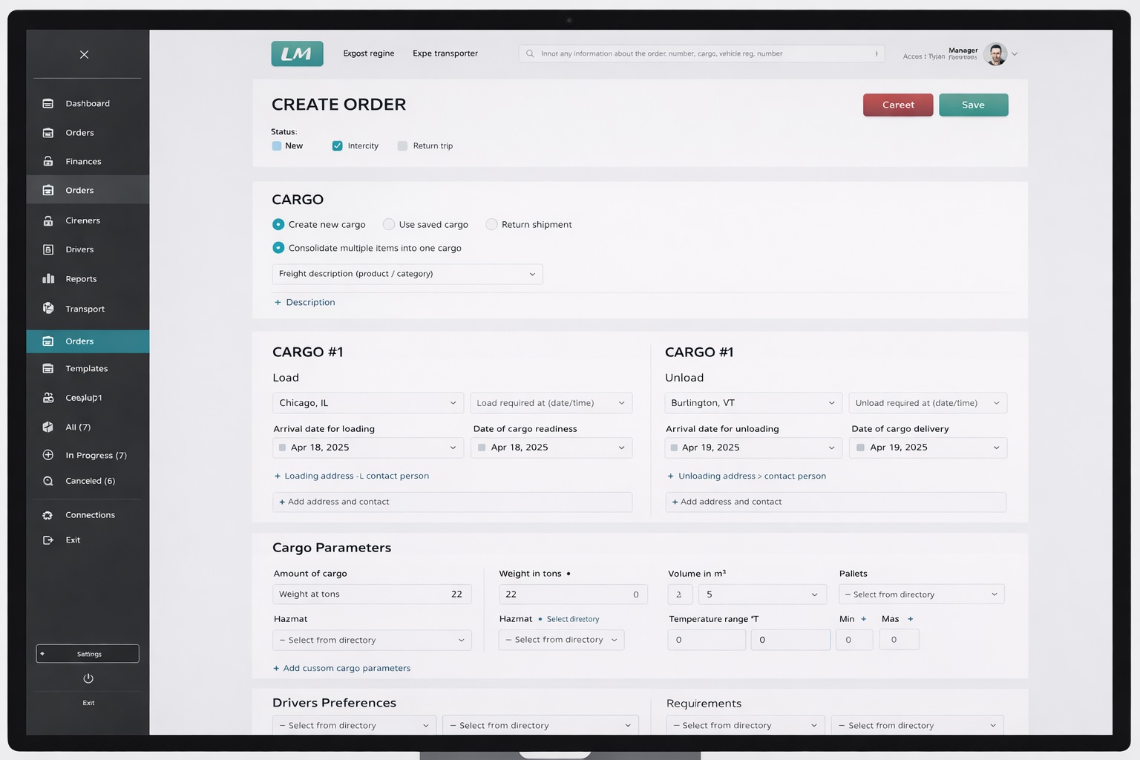Uncheck the Intercity checkbox
This screenshot has width=1140, height=760.
click(x=338, y=145)
